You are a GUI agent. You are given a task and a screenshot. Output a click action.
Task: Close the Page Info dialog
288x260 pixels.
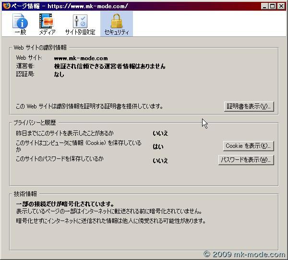pyautogui.click(x=281, y=6)
